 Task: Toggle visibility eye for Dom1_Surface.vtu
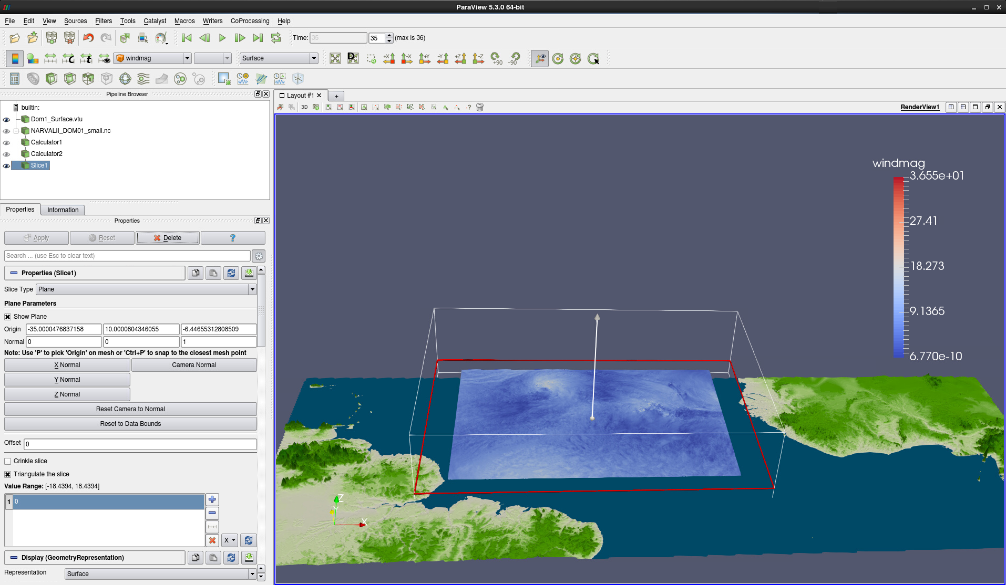[x=6, y=120]
